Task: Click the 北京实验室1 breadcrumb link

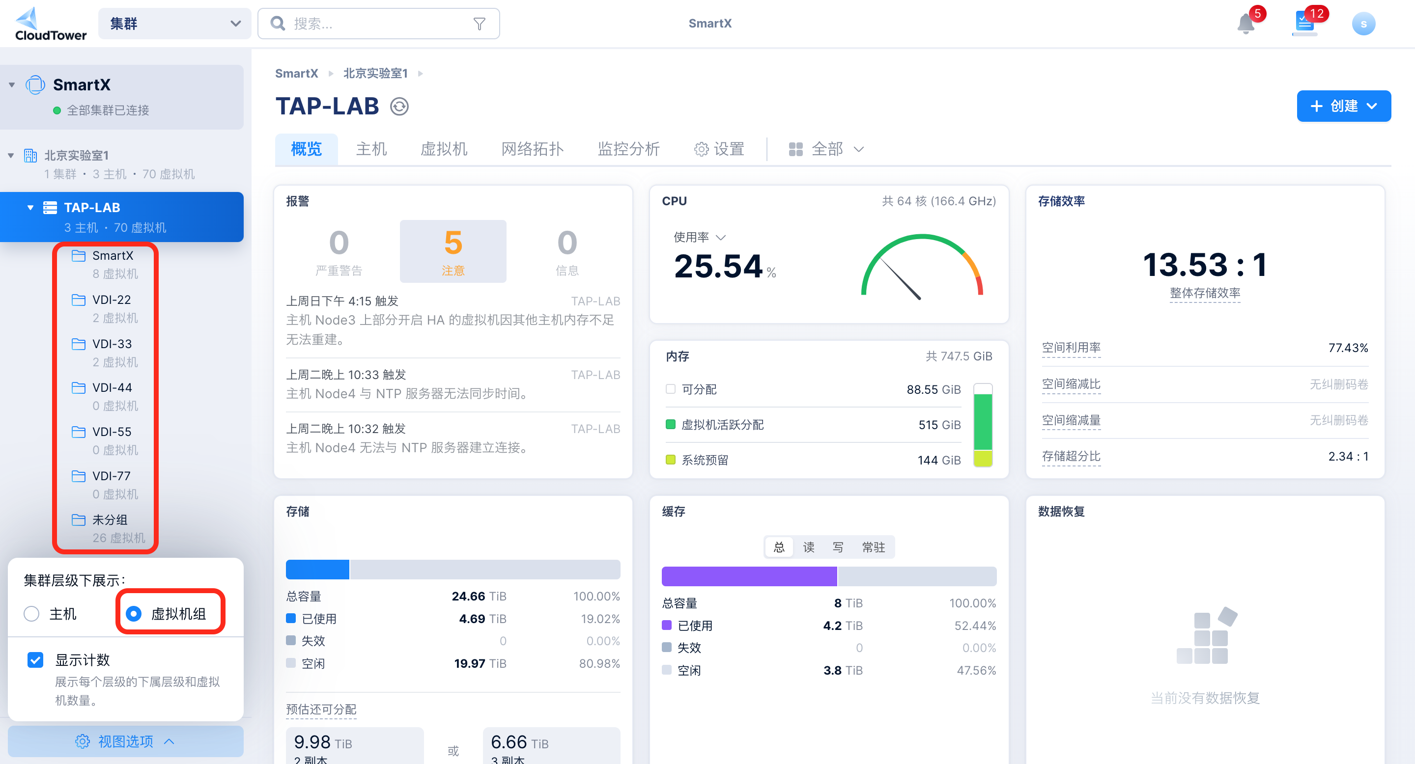Action: pyautogui.click(x=375, y=74)
